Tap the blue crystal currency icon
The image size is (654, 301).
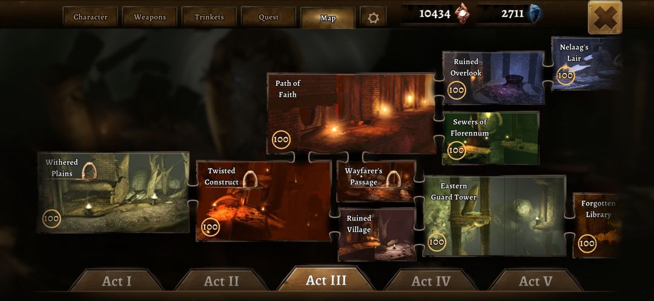(533, 13)
